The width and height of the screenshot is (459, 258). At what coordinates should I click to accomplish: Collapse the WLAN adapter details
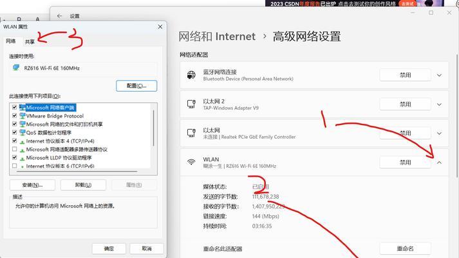pos(440,163)
